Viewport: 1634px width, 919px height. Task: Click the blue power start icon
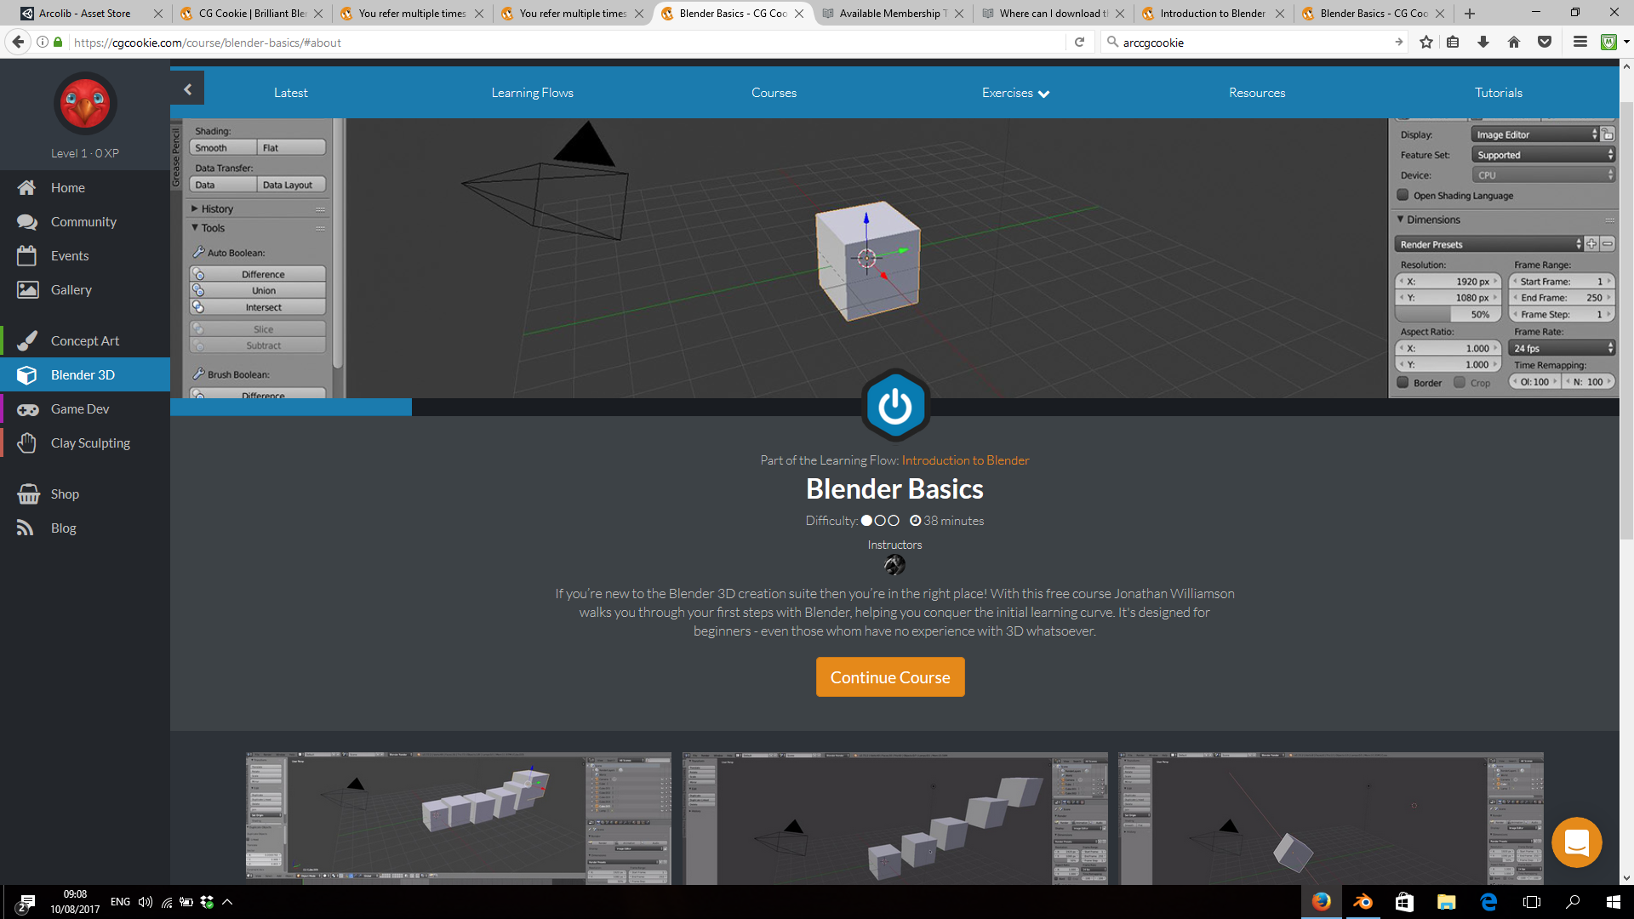(894, 406)
